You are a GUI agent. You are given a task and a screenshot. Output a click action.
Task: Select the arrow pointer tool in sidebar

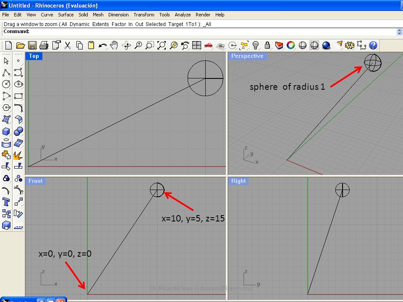pos(6,61)
